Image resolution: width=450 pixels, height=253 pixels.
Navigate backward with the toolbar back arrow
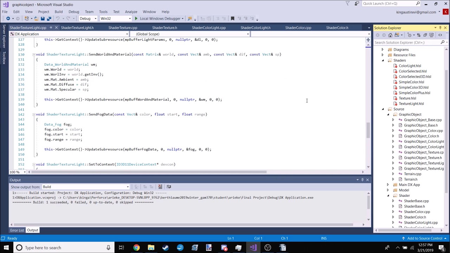[x=8, y=19]
